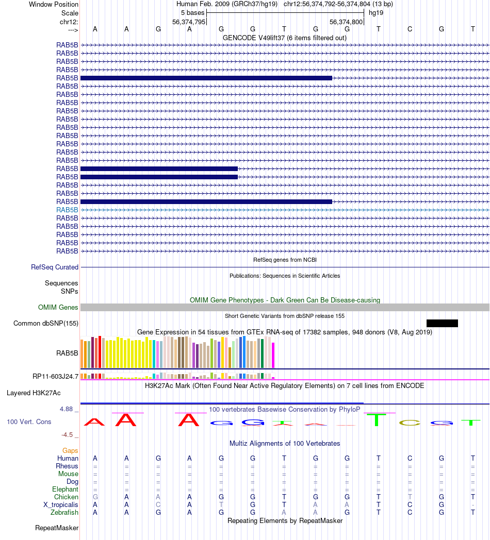The width and height of the screenshot is (490, 540).
Task: Click the Window Position track label
Action: pos(54,5)
